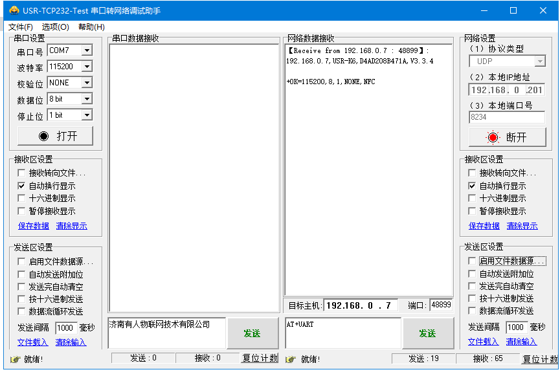The height and width of the screenshot is (374, 560).
Task: Click network 复位计数 reset counter button
Action: 539,359
